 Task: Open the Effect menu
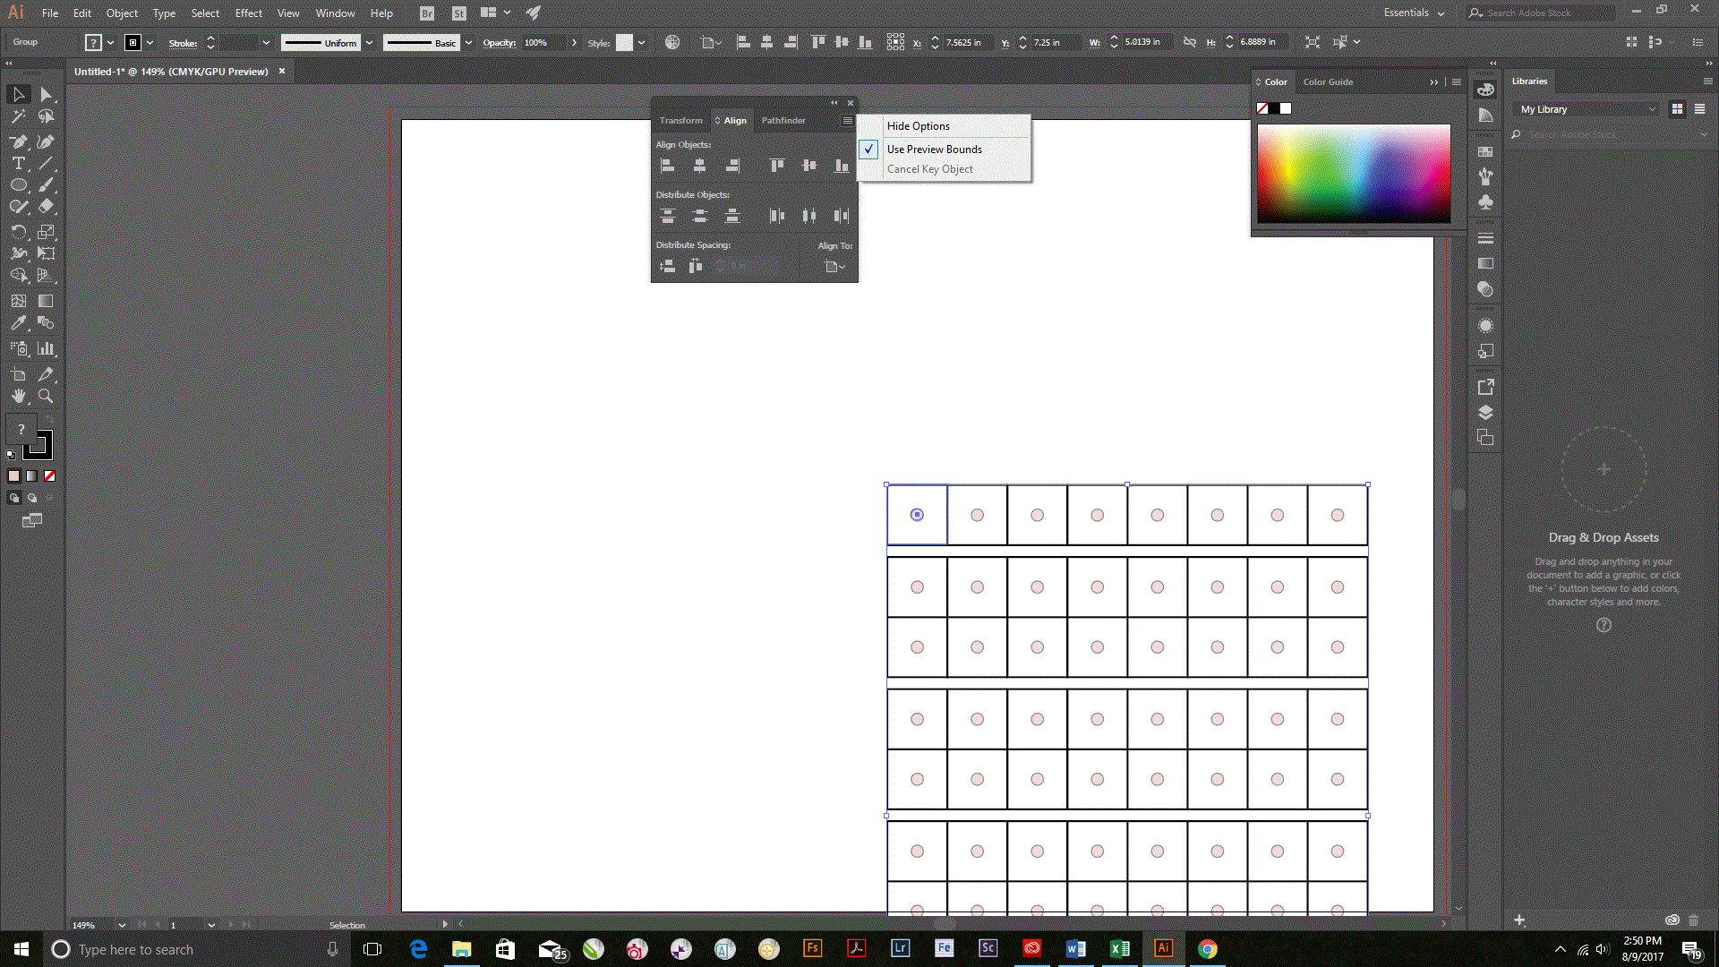coord(248,13)
